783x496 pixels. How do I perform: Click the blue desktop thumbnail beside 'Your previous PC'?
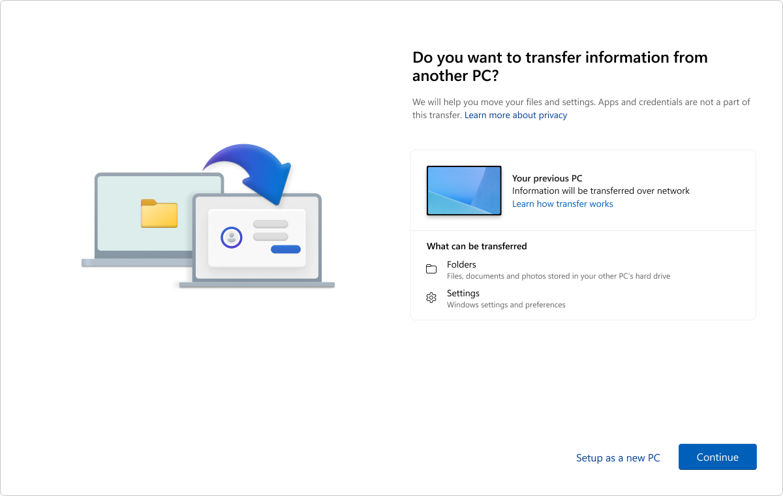click(464, 190)
